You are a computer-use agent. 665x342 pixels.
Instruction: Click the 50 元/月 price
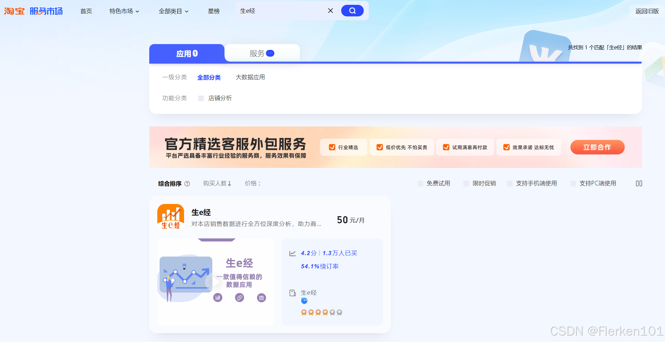click(351, 220)
